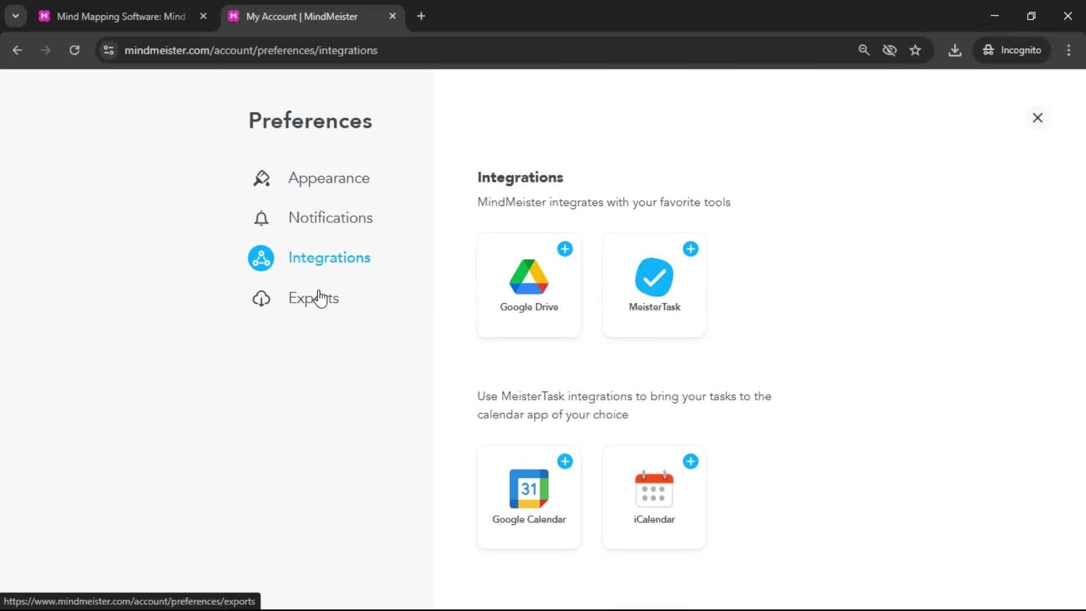Image resolution: width=1086 pixels, height=611 pixels.
Task: Click third-party cookies blocked eye icon
Action: point(890,50)
